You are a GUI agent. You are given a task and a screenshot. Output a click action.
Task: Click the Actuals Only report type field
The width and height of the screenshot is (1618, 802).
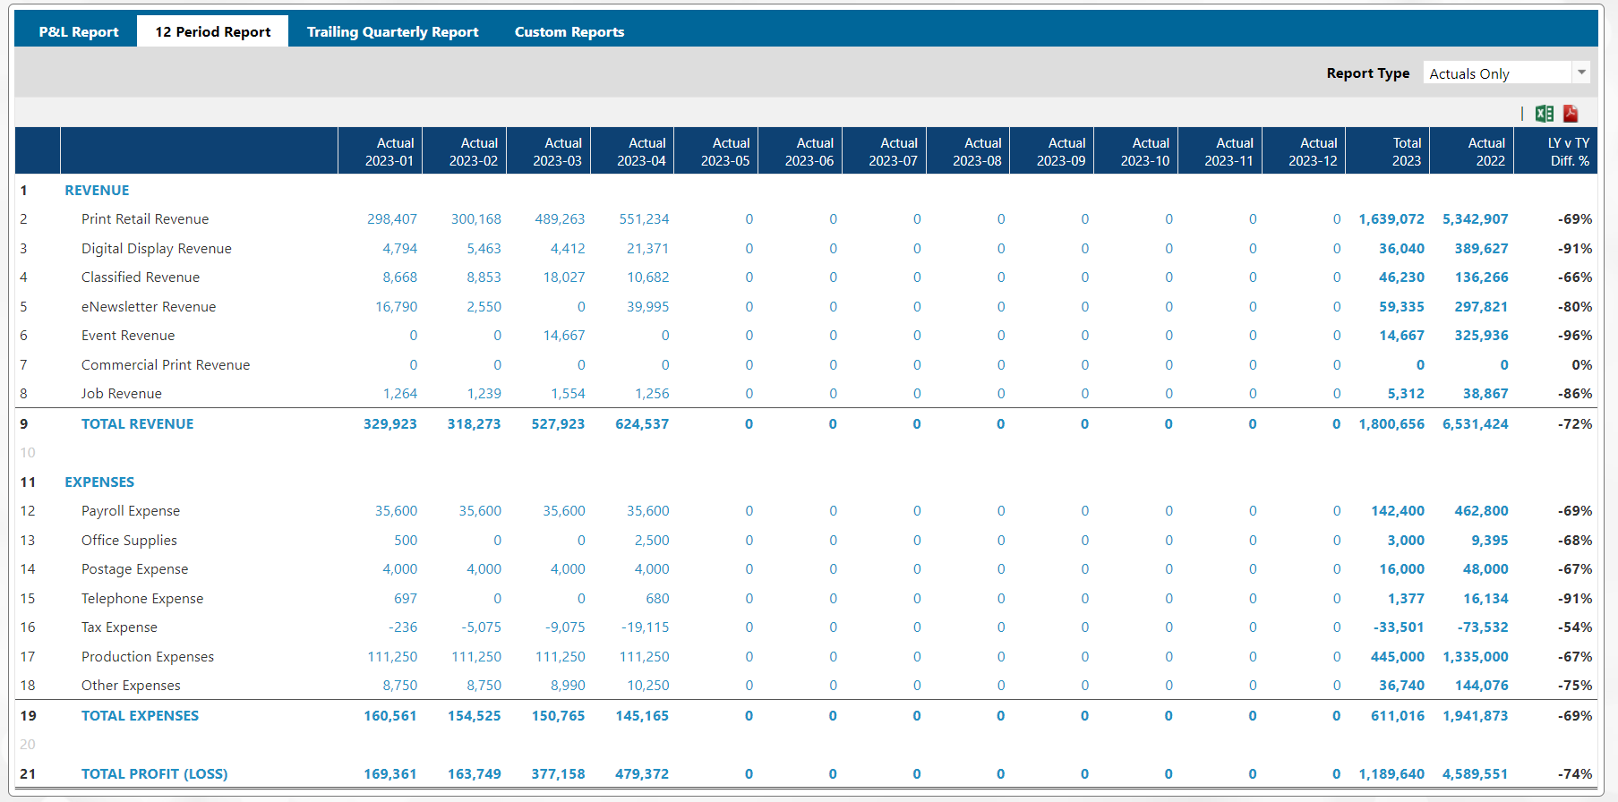pos(1497,73)
